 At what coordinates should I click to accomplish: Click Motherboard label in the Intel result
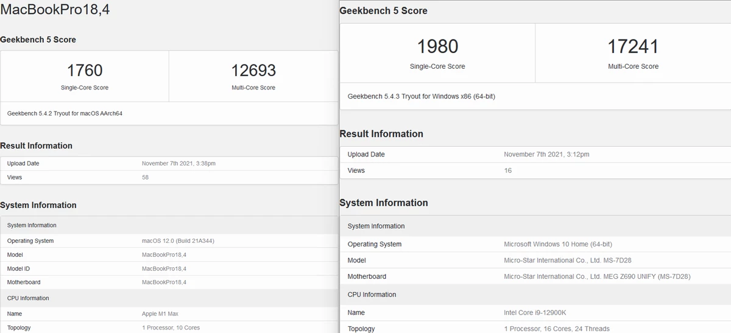click(367, 276)
